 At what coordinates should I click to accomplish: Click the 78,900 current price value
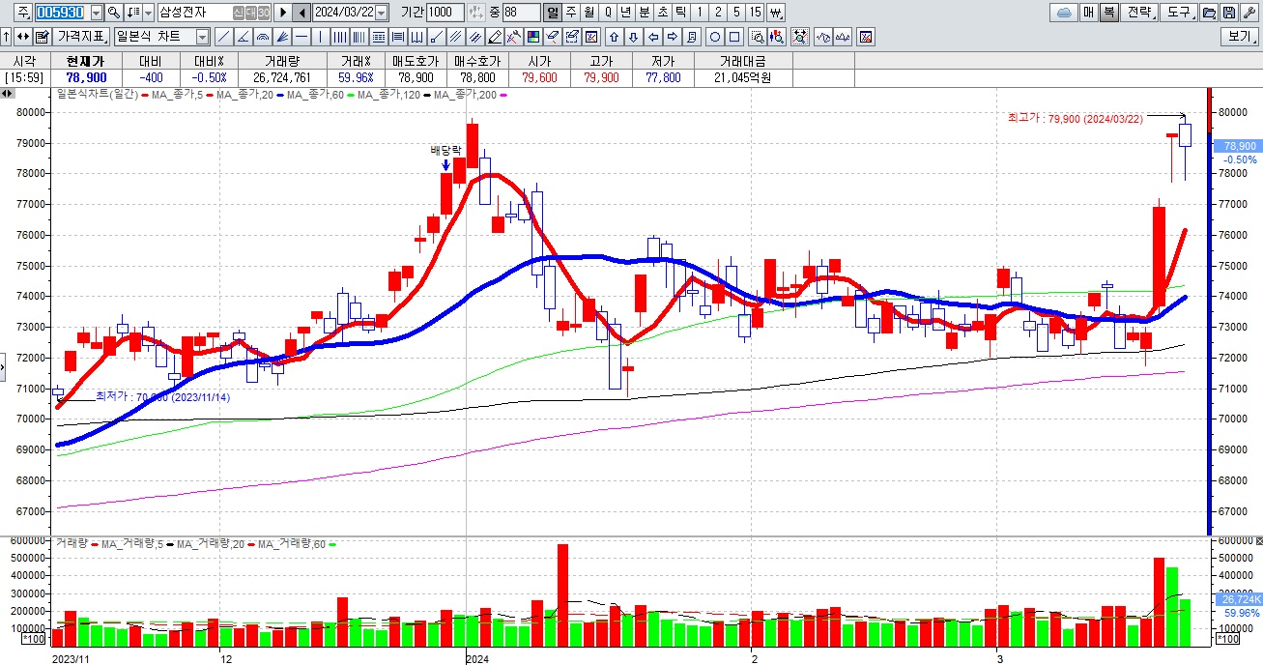(x=86, y=77)
